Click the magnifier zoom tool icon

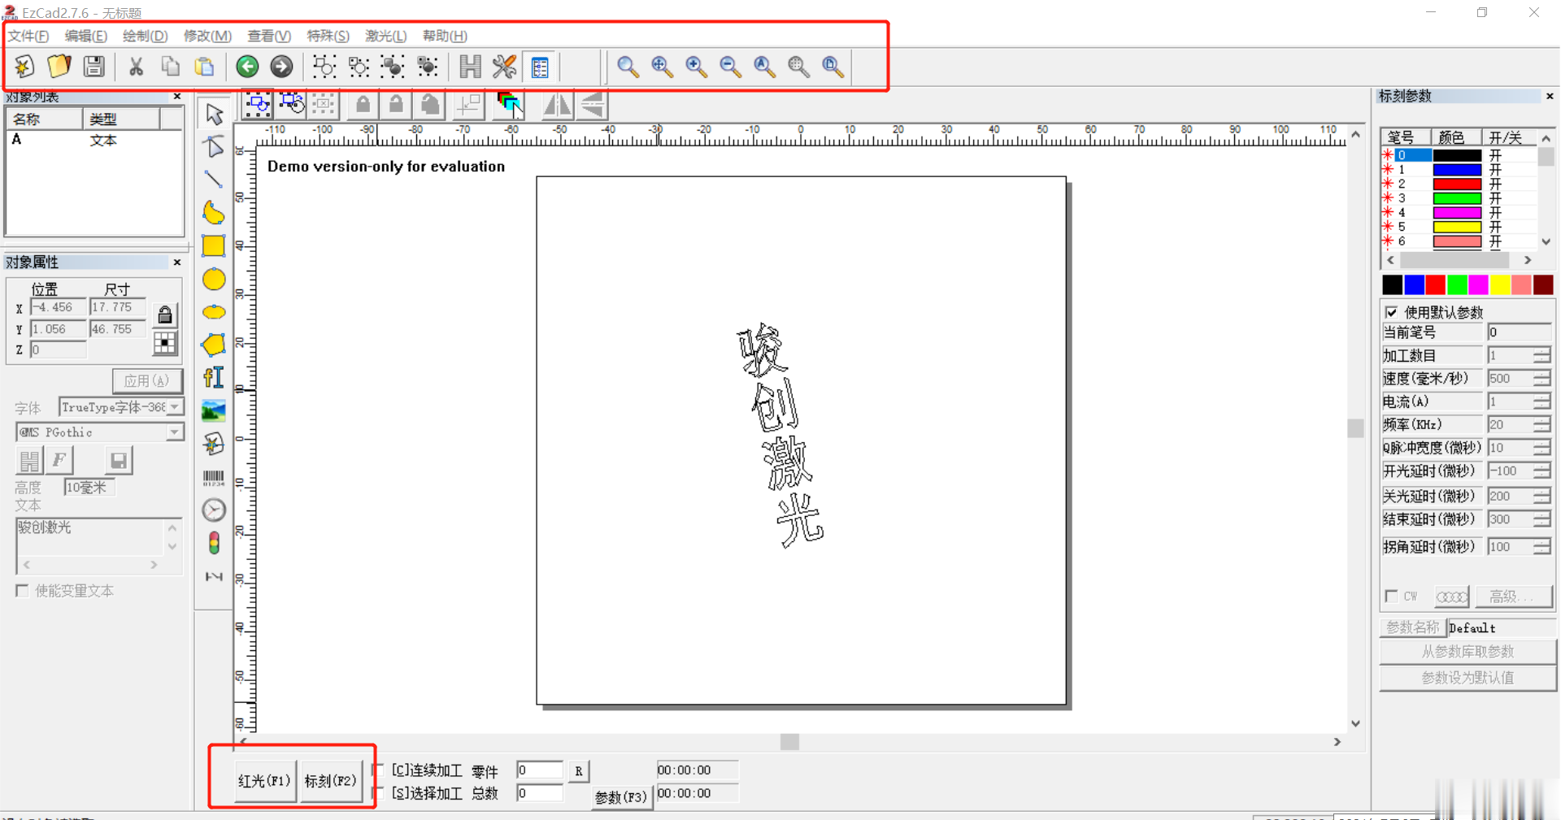[x=627, y=66]
